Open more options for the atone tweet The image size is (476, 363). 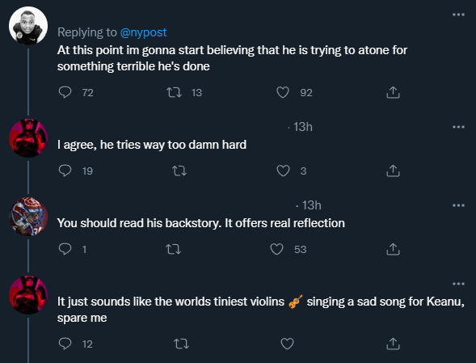point(458,15)
